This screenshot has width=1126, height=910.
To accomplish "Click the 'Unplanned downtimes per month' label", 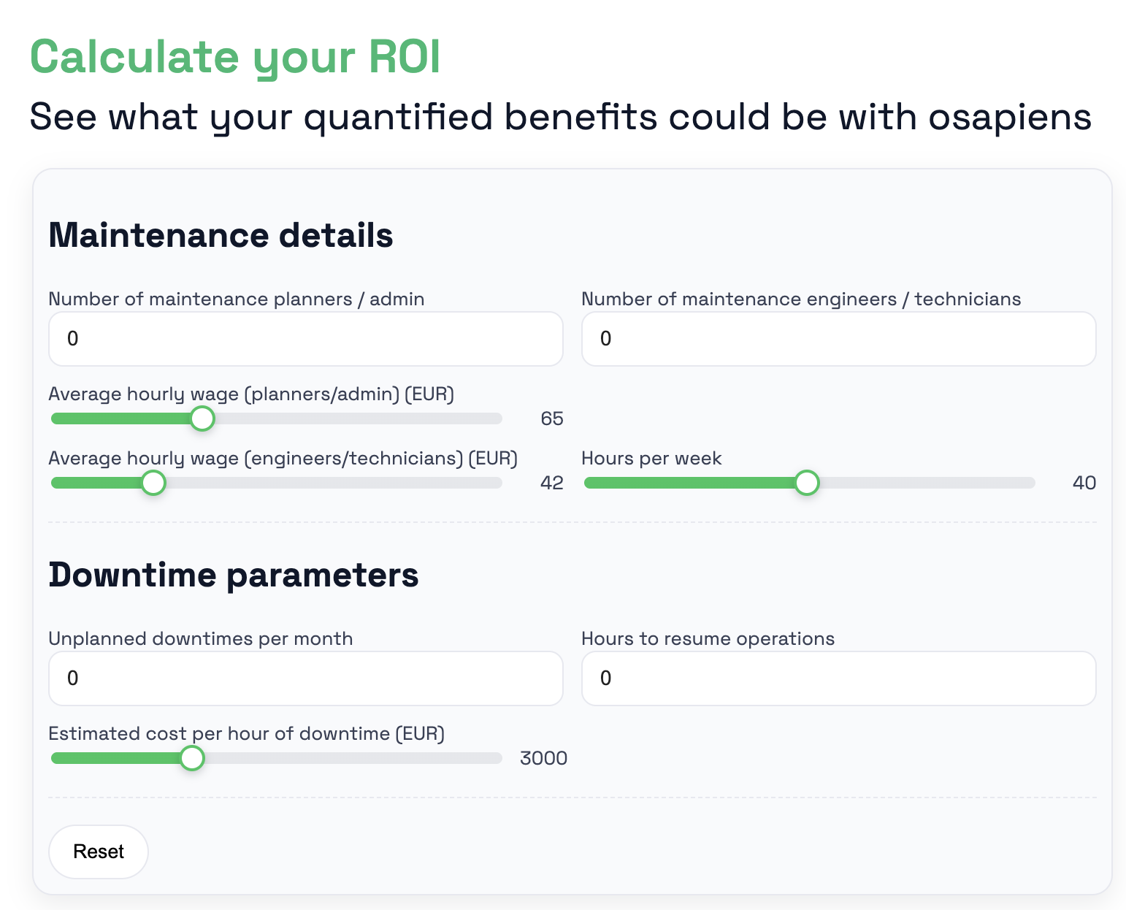I will 200,639.
